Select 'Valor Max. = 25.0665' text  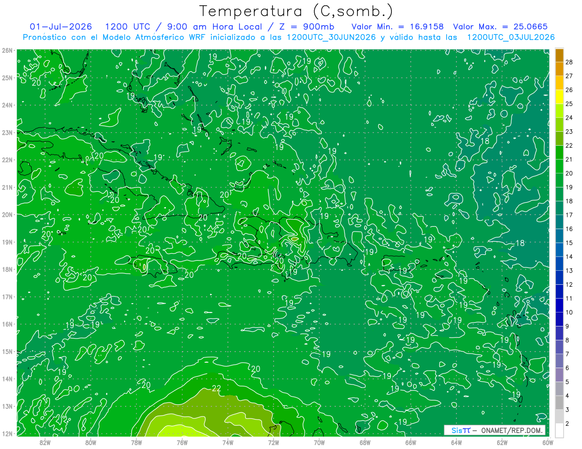click(x=501, y=27)
